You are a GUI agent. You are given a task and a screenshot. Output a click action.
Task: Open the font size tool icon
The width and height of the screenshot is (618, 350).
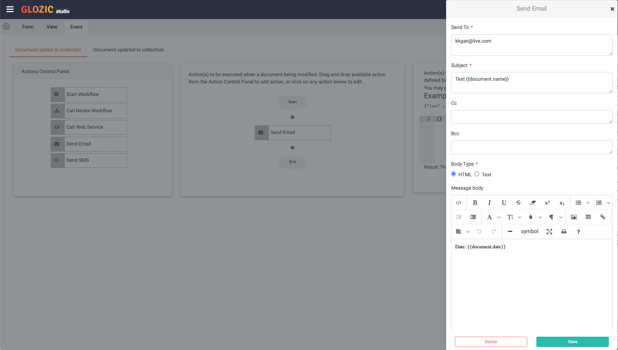tap(510, 217)
